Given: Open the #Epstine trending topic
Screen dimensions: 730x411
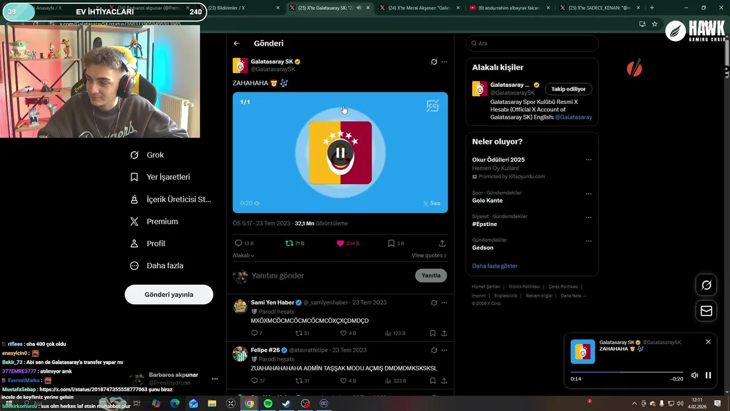Looking at the screenshot, I should click(485, 224).
